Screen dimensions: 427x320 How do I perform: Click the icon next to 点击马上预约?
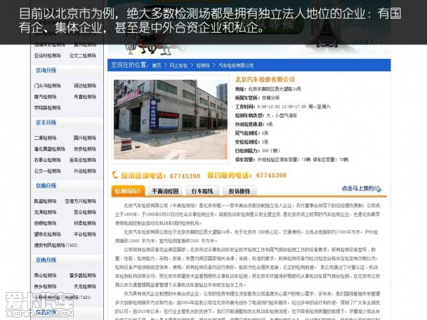coord(378,189)
